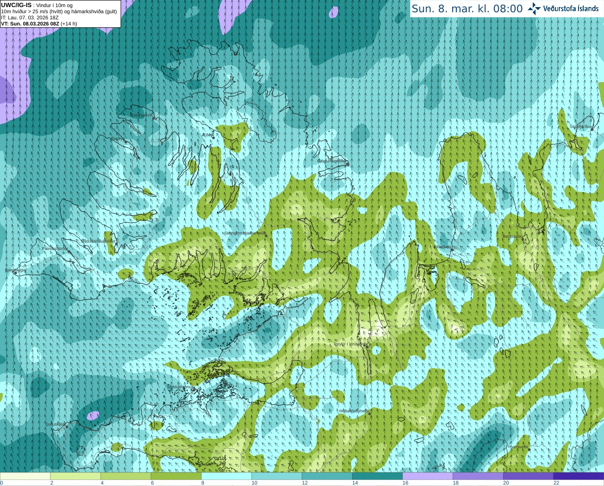Click the legend tick value 8
The image size is (604, 486).
pos(202,483)
